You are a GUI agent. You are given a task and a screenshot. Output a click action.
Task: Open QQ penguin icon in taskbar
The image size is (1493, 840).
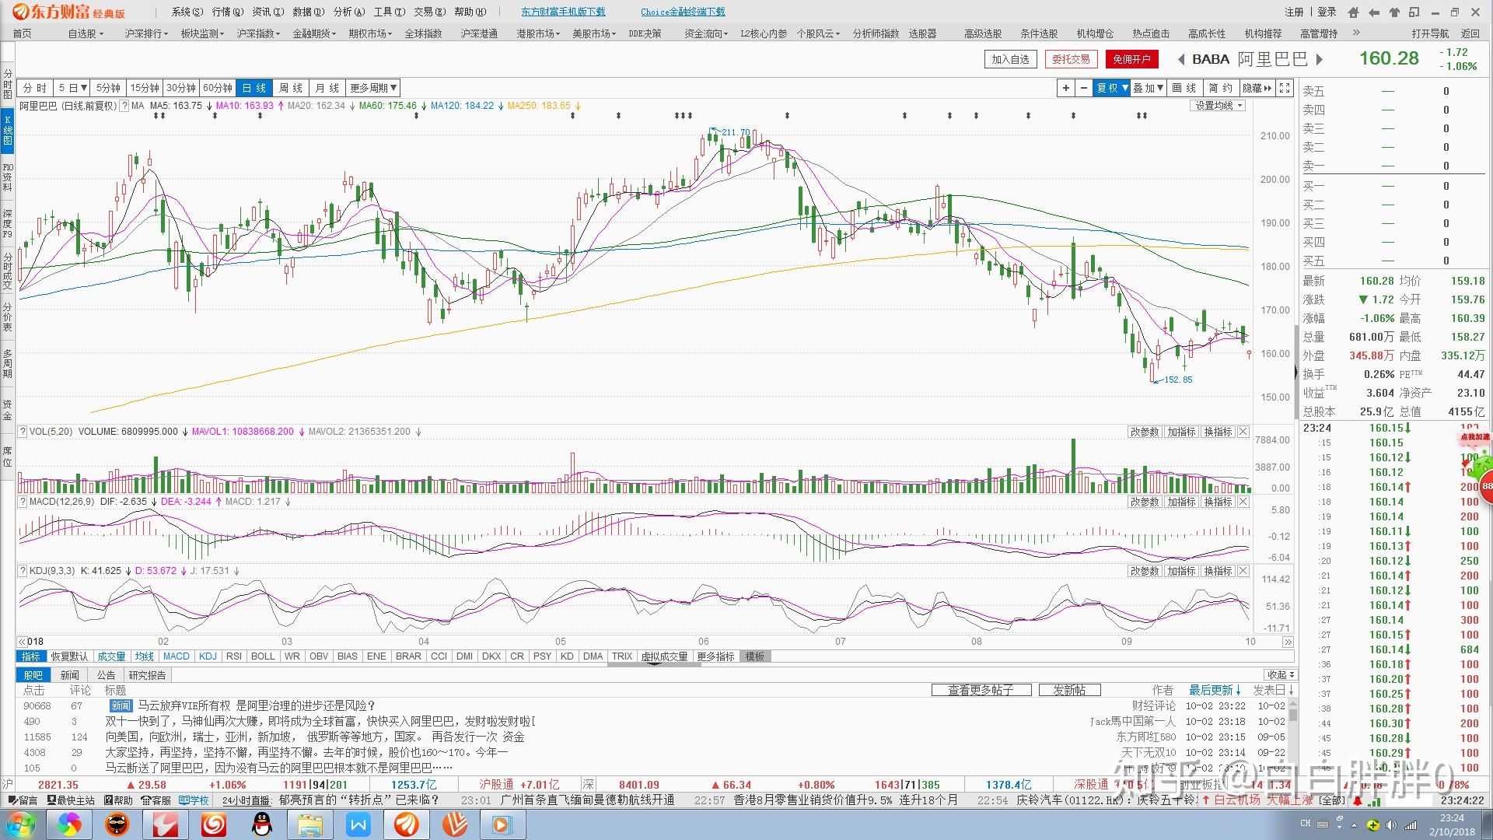(x=262, y=824)
